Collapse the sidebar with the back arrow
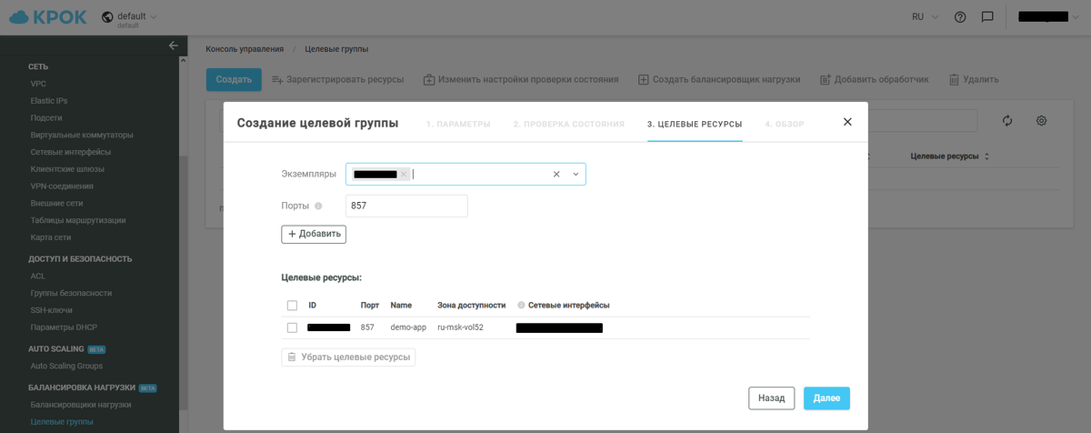 click(x=174, y=45)
